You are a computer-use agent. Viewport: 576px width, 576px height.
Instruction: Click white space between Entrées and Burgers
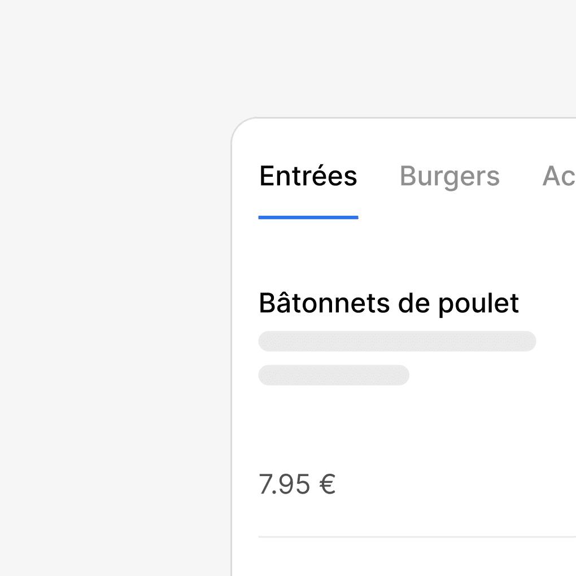[x=378, y=176]
